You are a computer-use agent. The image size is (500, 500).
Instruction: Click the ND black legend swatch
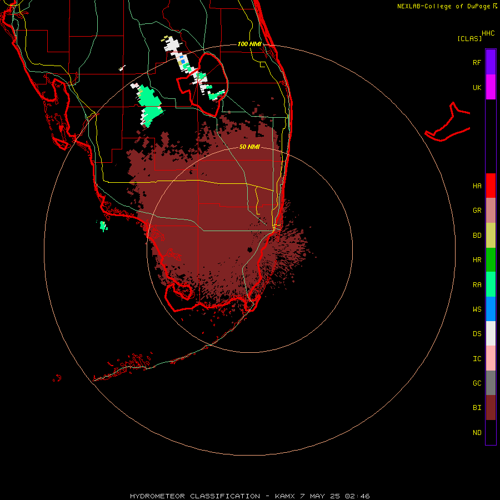point(491,432)
